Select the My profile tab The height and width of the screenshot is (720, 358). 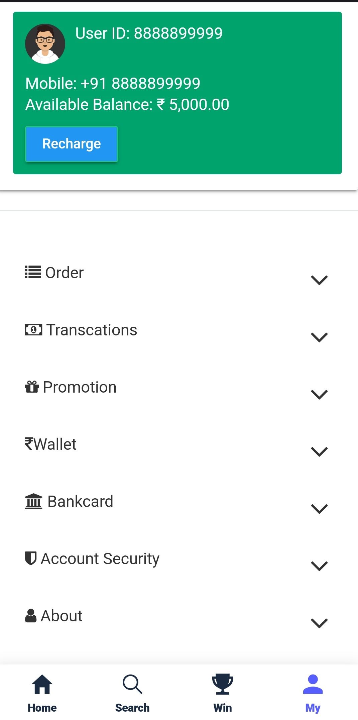(313, 692)
